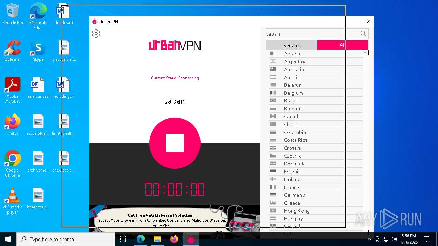438x246 pixels.
Task: Select France server
Action: point(316,187)
